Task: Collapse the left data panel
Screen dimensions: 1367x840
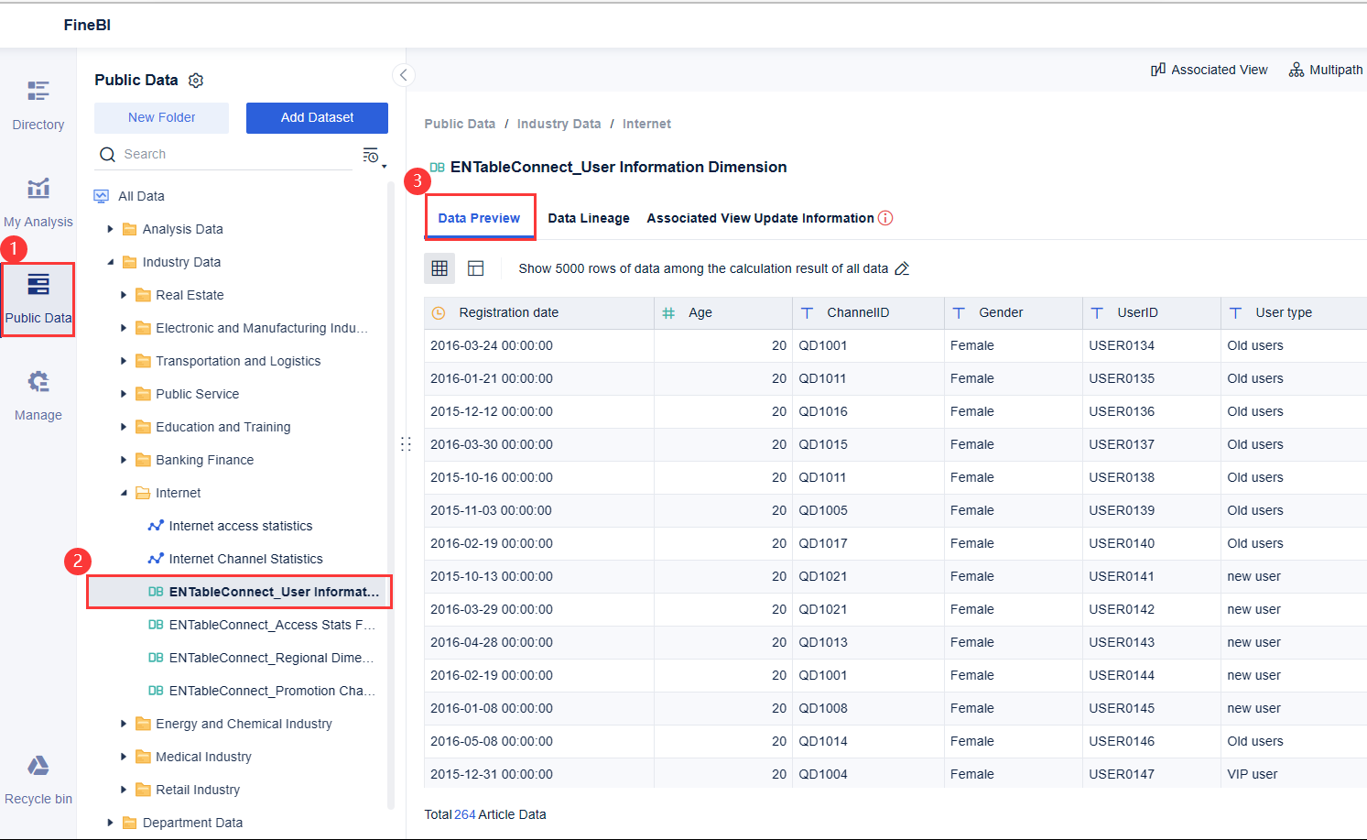Action: [403, 75]
